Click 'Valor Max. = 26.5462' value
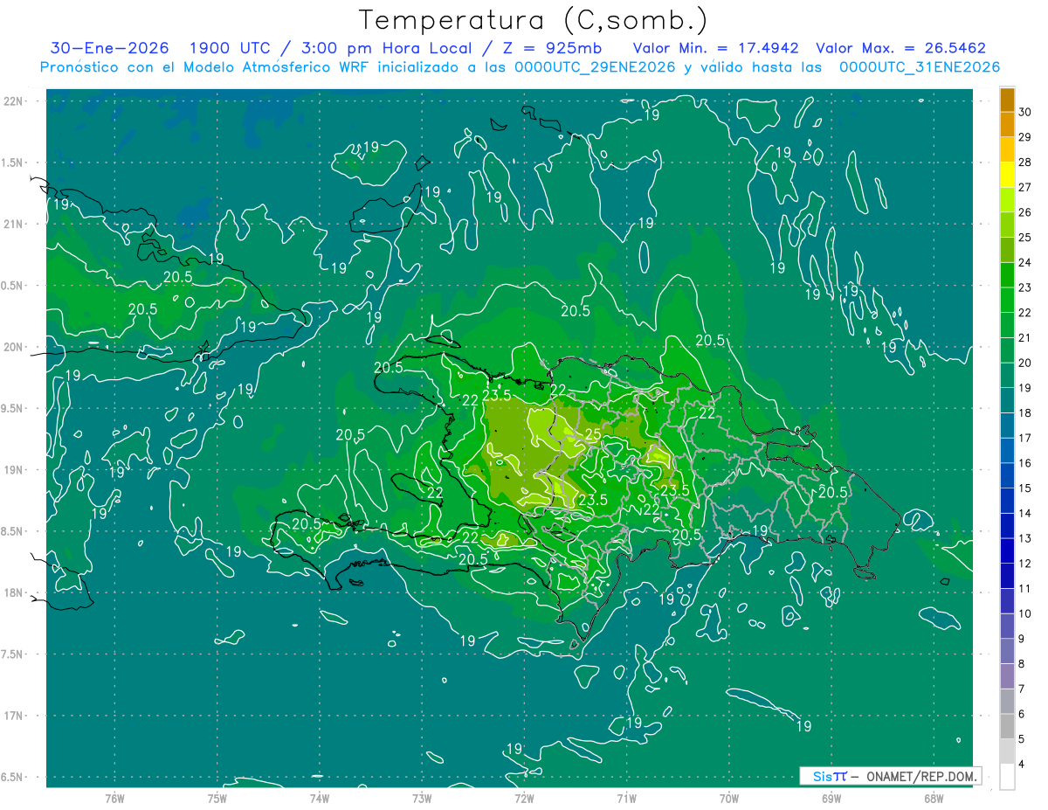Image resolution: width=1048 pixels, height=810 pixels. [900, 48]
